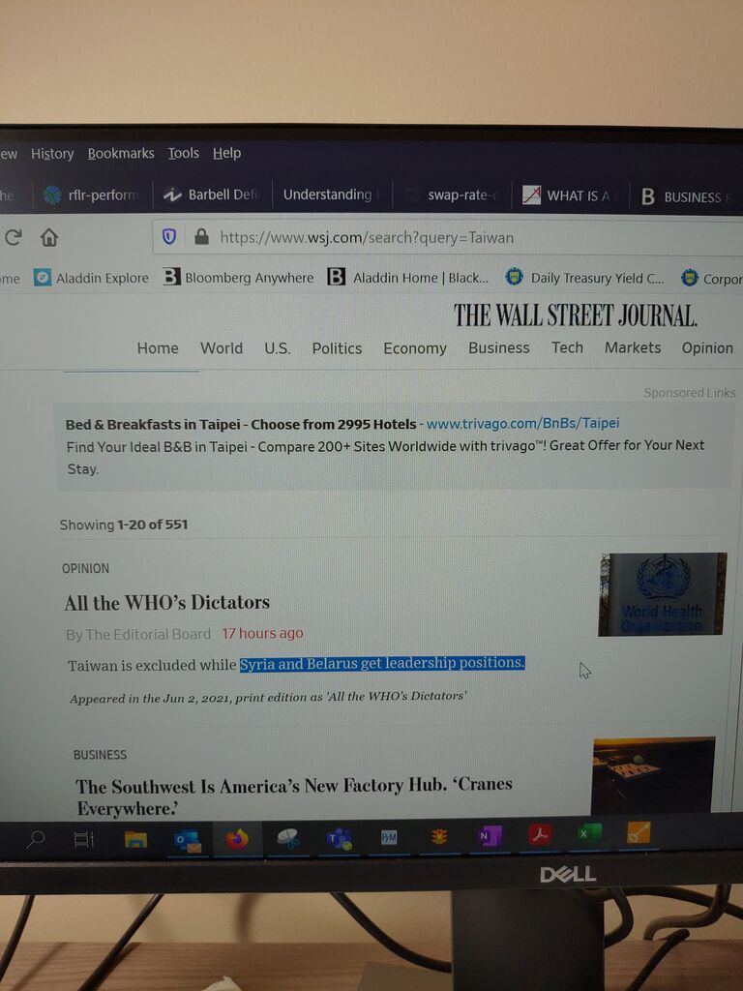The image size is (743, 991).
Task: Open OneNote from the taskbar
Action: 489,835
